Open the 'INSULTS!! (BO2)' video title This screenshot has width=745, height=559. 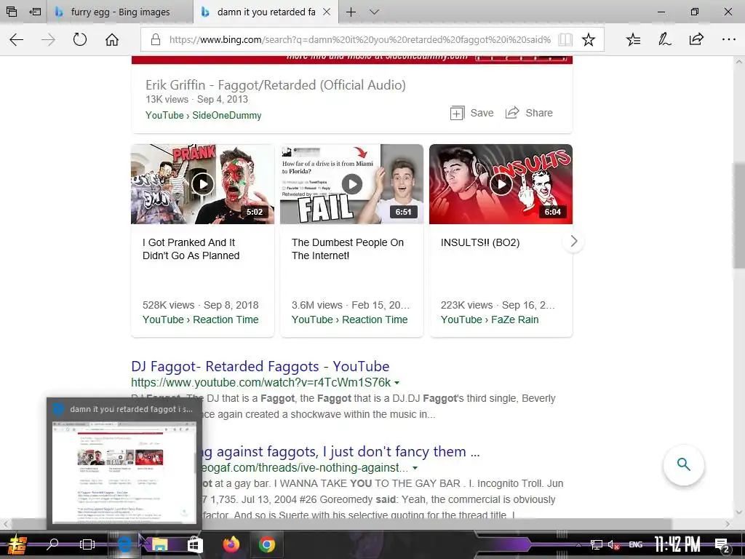[x=480, y=242]
